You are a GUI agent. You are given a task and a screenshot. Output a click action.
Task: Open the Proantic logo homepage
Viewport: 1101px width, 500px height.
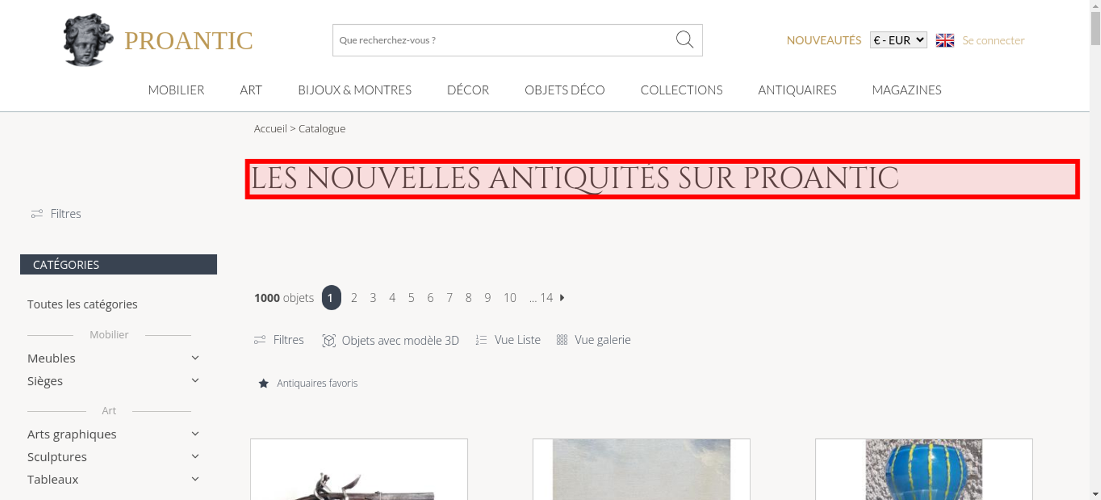[158, 40]
